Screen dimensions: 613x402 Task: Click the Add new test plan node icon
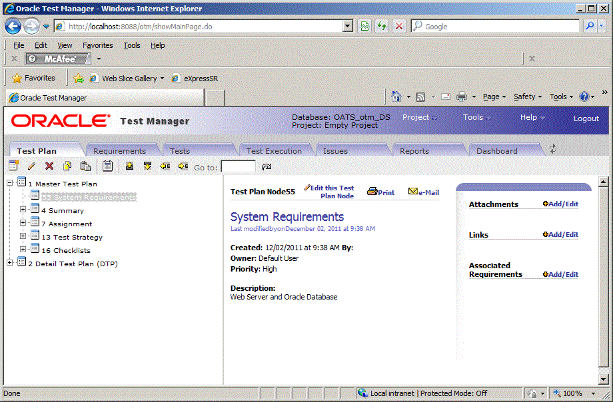point(14,166)
